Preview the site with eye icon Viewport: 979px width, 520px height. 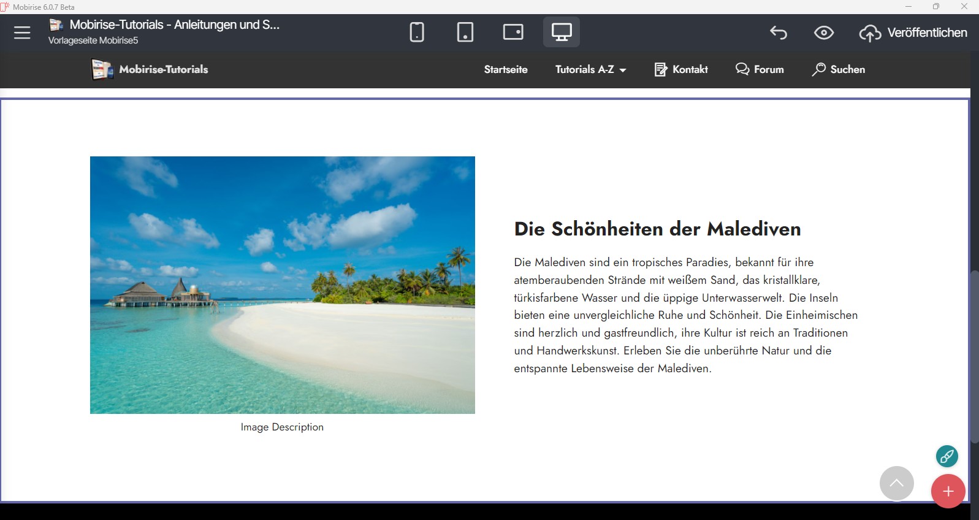coord(824,32)
